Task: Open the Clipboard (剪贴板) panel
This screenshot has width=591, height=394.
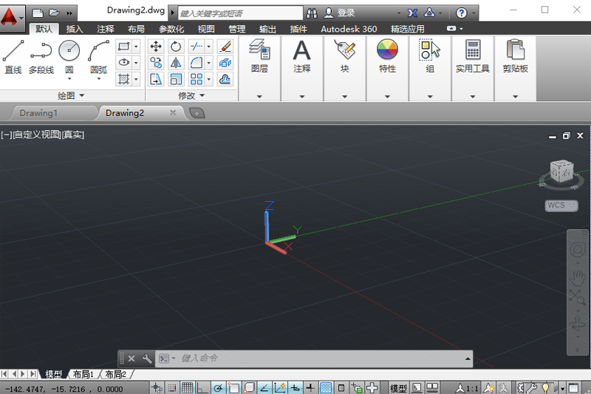Action: 515,55
